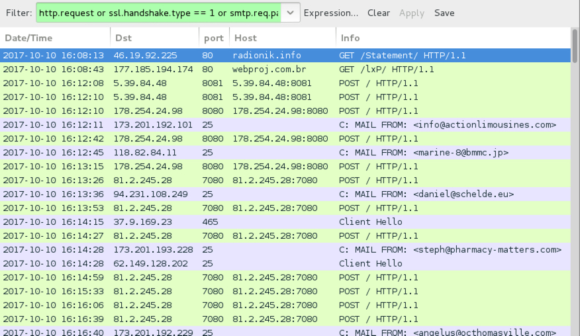
Task: Select the MAIL FROM daniel@schelde.eu packet
Action: 285,194
